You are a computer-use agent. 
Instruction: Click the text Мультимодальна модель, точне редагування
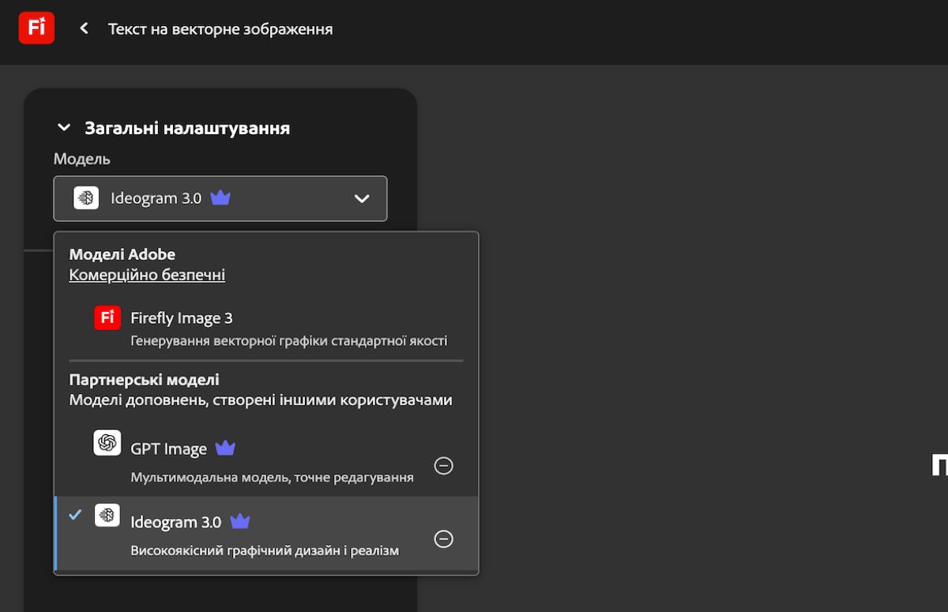coord(273,478)
